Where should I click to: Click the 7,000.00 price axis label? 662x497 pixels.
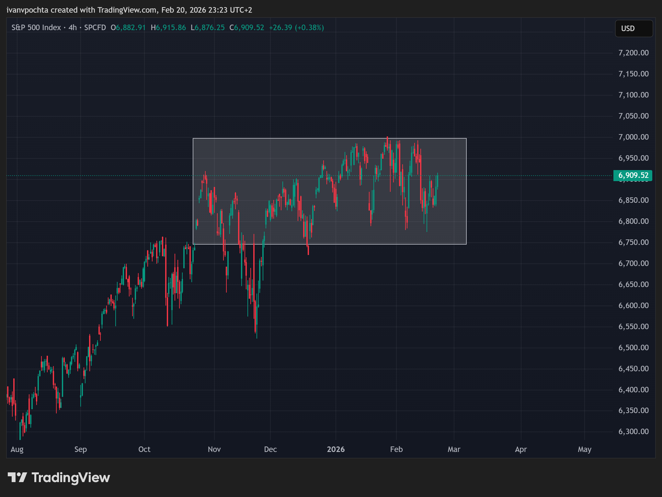tap(633, 137)
